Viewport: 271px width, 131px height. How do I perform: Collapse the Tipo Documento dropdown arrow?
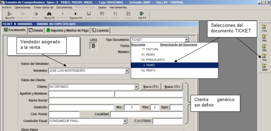(x=187, y=40)
